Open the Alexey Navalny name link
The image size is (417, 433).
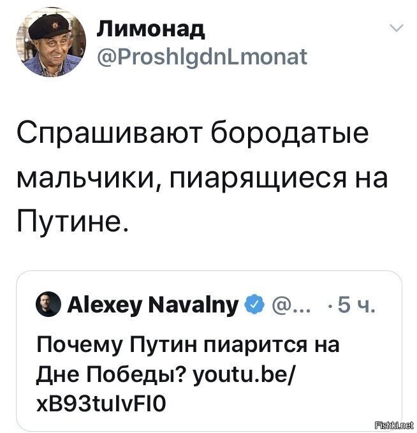[x=153, y=305]
